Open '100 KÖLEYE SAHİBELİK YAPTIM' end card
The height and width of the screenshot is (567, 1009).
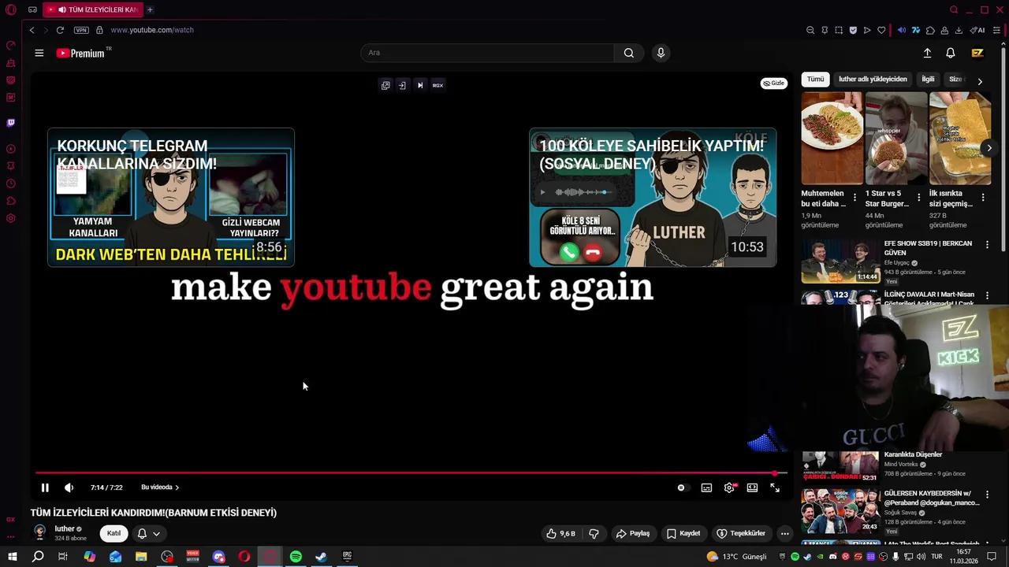[653, 198]
